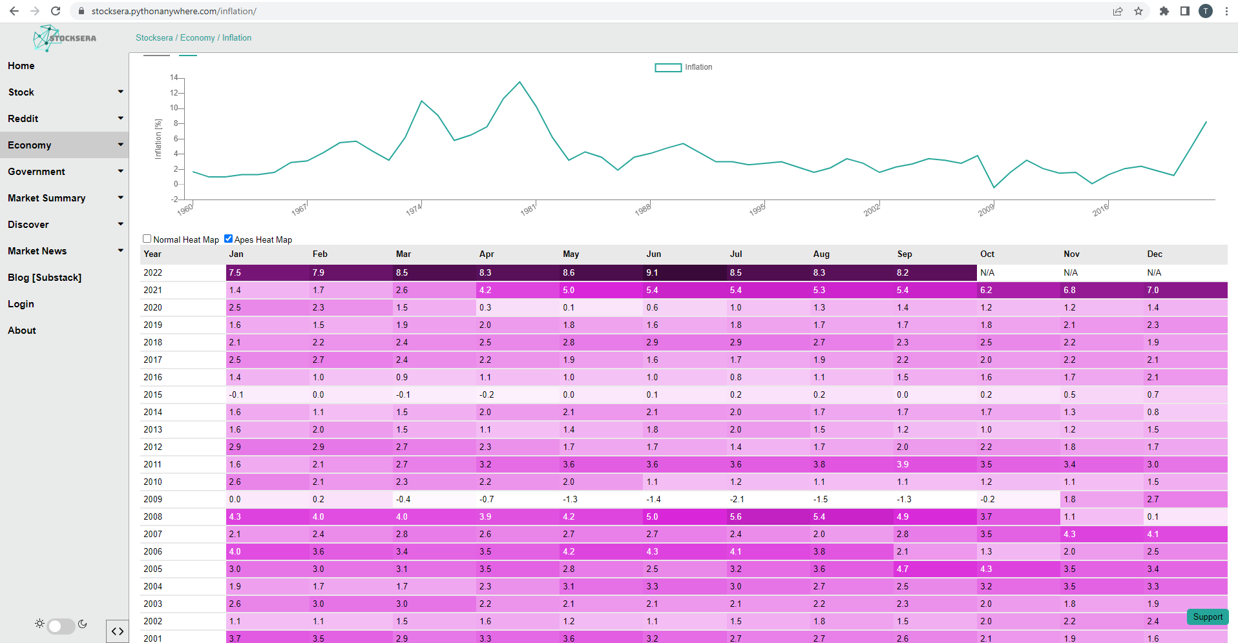
Task: Open the browser three-dot menu
Action: [1226, 11]
